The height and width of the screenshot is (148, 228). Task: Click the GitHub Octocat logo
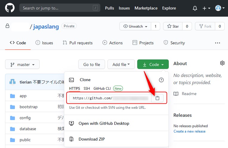pyautogui.click(x=10, y=8)
